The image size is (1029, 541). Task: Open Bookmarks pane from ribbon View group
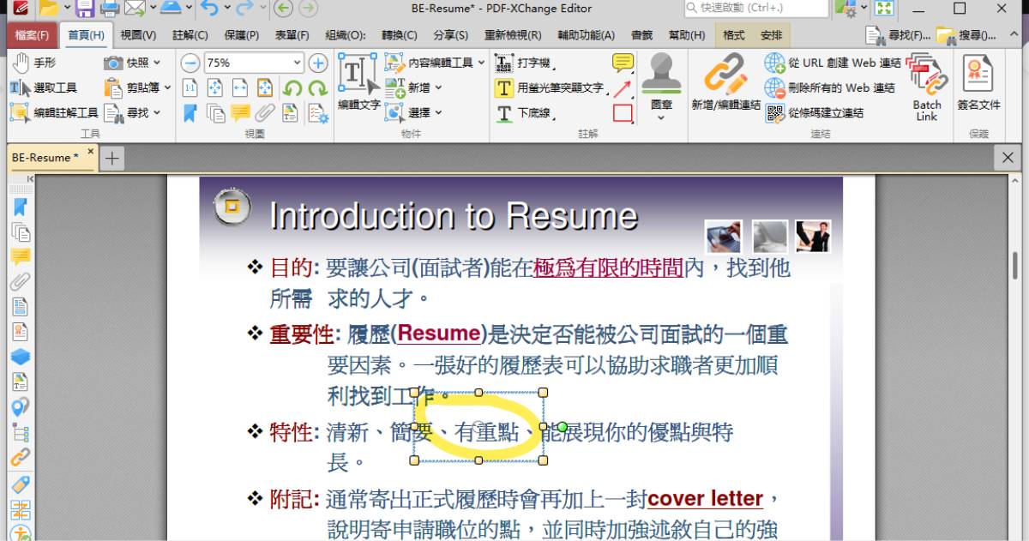pyautogui.click(x=190, y=112)
